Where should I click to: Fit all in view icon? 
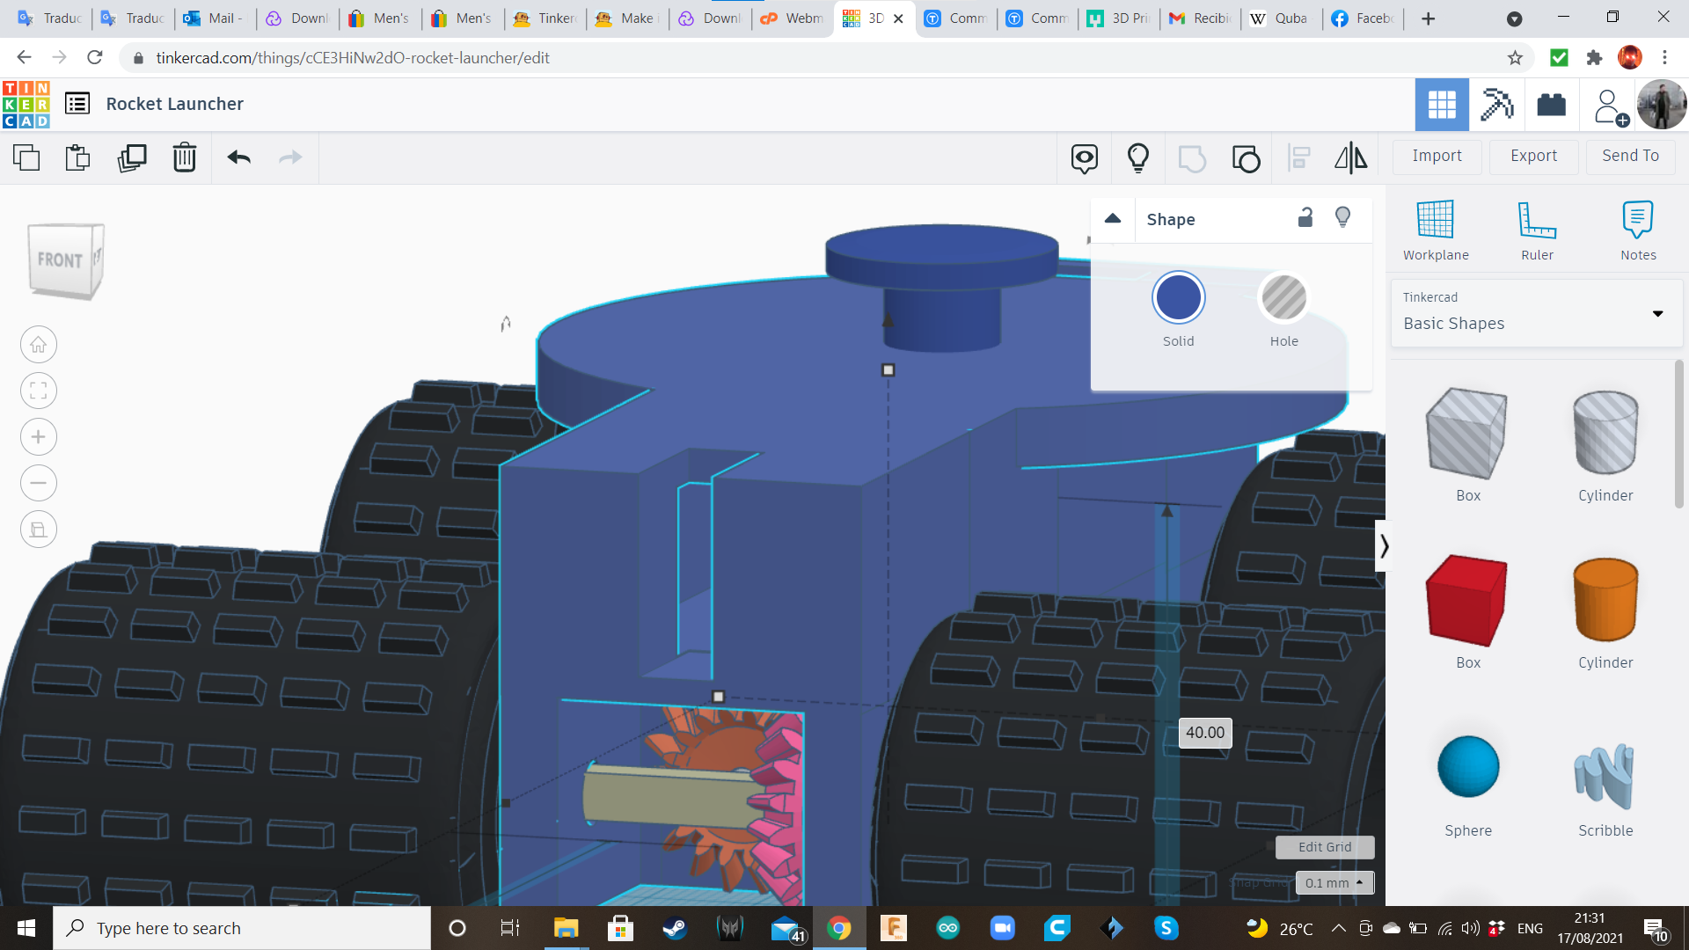point(39,391)
